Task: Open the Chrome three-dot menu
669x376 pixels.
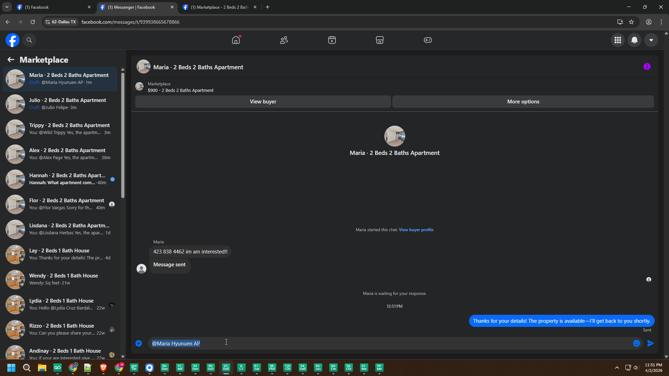Action: (661, 22)
